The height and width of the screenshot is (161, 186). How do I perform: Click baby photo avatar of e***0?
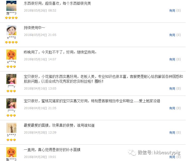(x=11, y=30)
